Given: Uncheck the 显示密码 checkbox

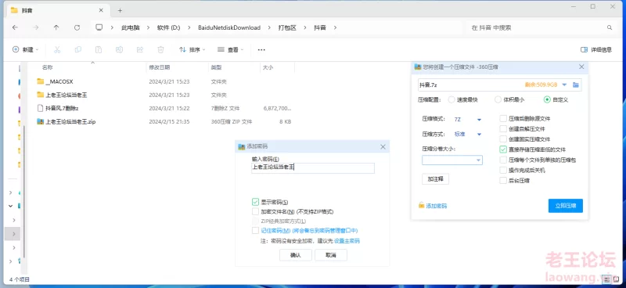Looking at the screenshot, I should pyautogui.click(x=256, y=202).
